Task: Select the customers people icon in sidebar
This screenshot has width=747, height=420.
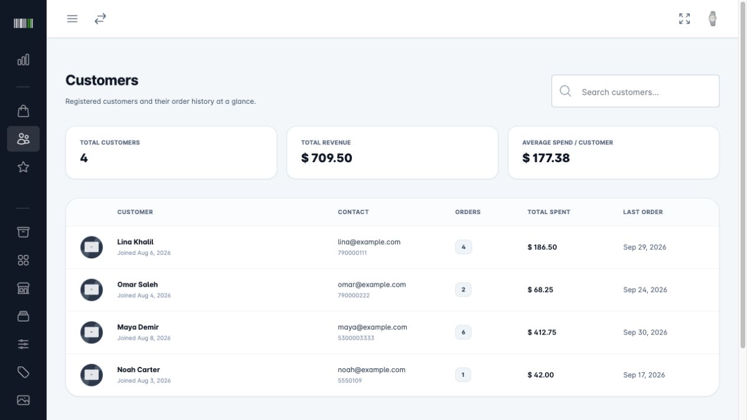Action: click(x=23, y=139)
